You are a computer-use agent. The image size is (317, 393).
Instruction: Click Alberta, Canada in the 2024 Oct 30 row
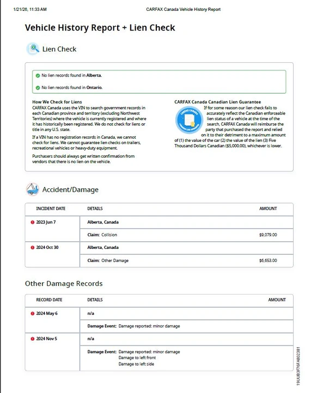(x=103, y=247)
